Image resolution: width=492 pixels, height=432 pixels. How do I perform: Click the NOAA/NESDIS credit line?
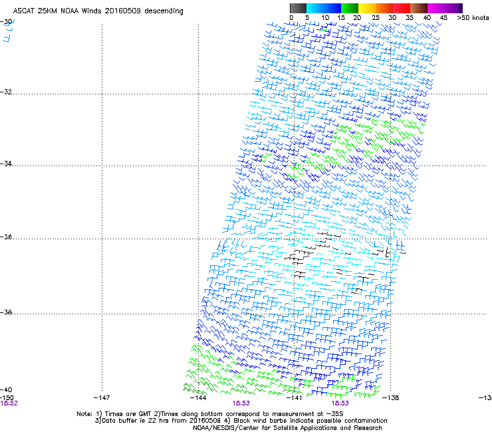287,428
